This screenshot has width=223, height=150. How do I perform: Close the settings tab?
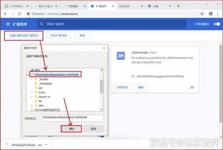[x=170, y=6]
